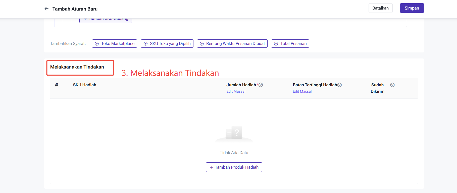This screenshot has height=193, width=457.
Task: Add the Toko Marketplace condition
Action: [115, 44]
